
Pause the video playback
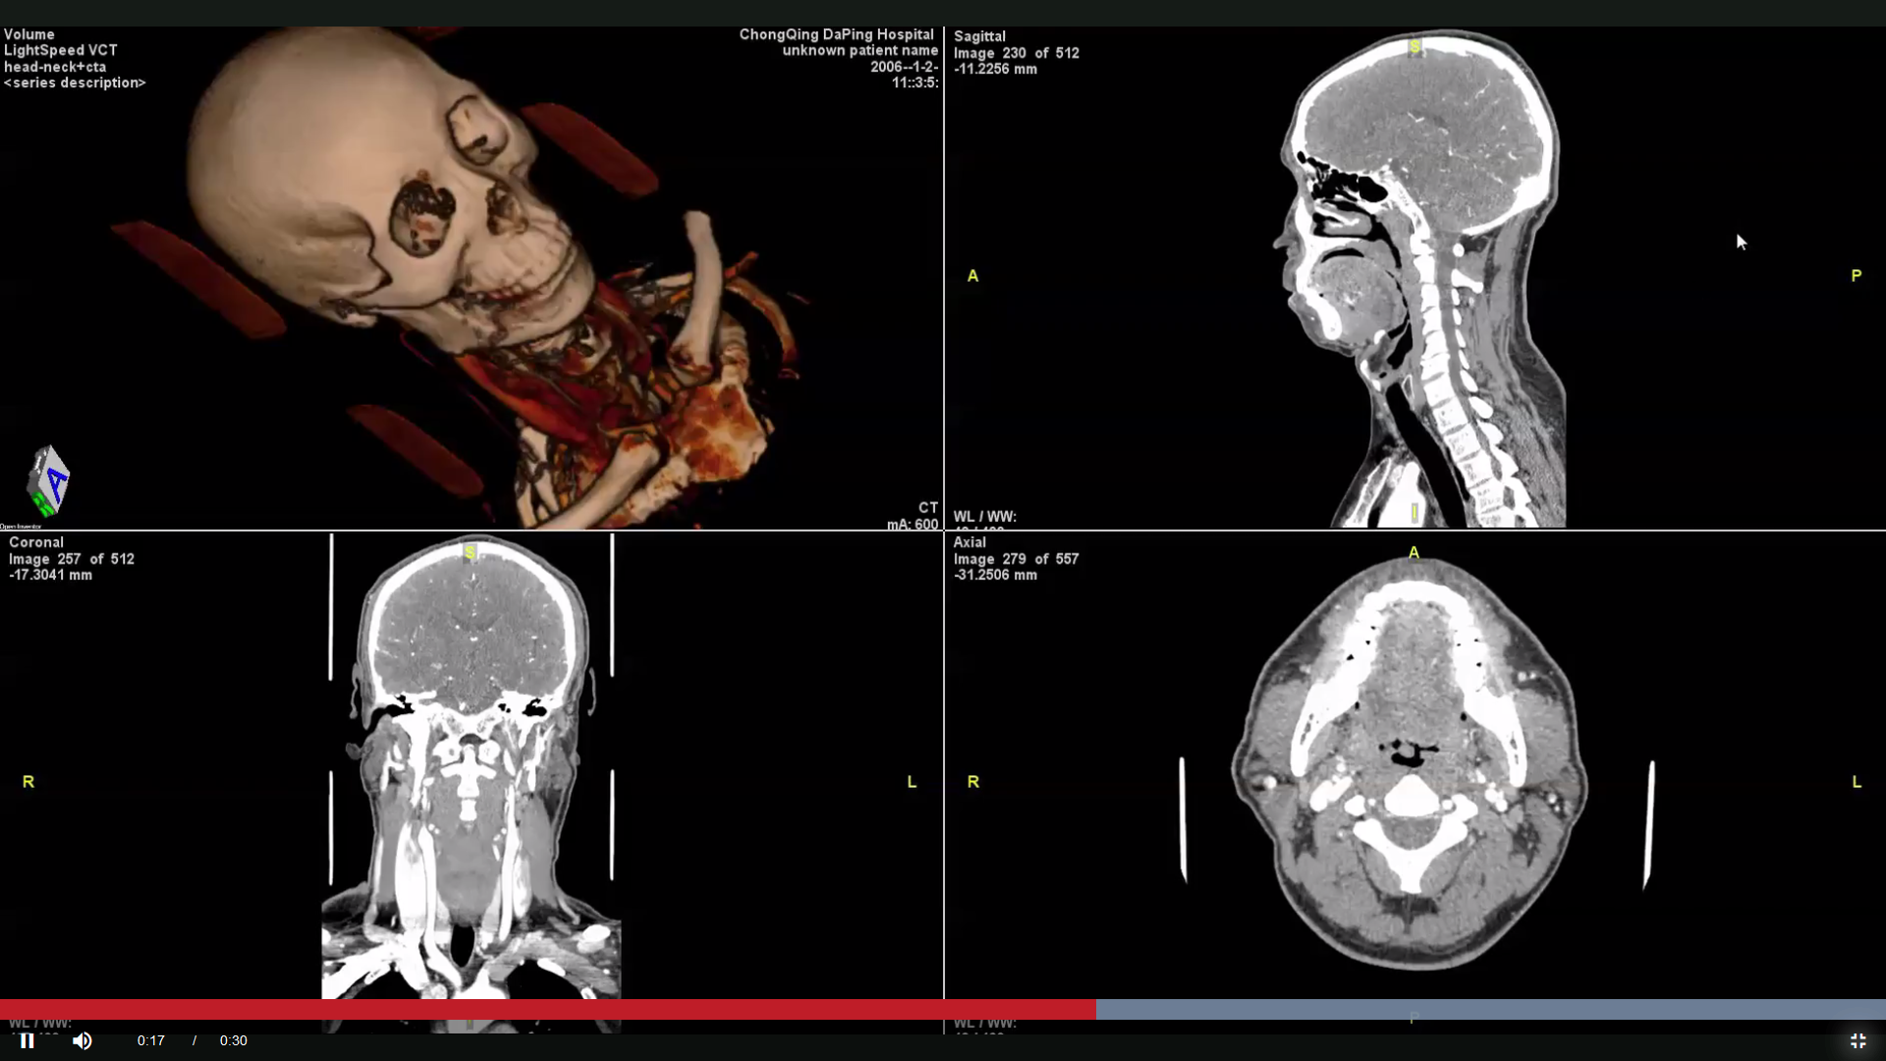pyautogui.click(x=28, y=1040)
